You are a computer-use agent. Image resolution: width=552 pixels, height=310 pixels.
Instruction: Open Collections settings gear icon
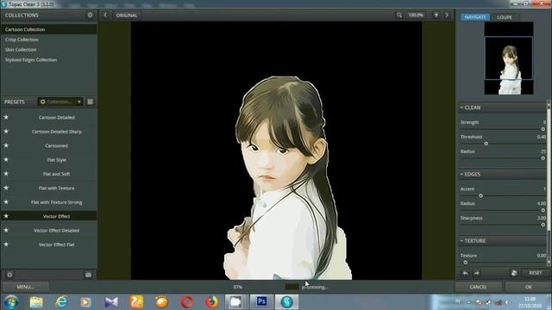90,15
